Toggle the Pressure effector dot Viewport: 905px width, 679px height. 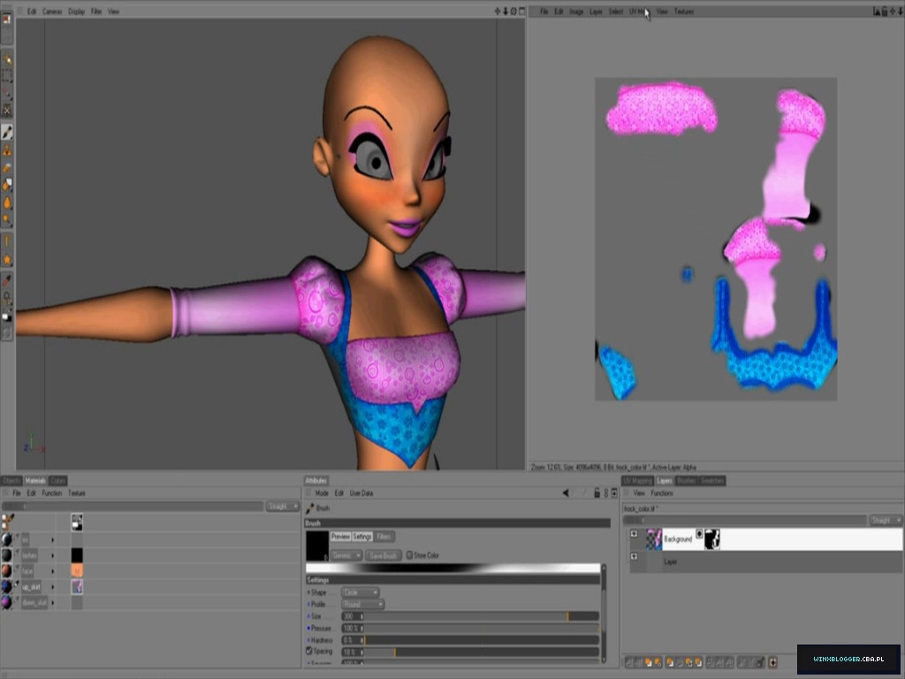coord(308,628)
